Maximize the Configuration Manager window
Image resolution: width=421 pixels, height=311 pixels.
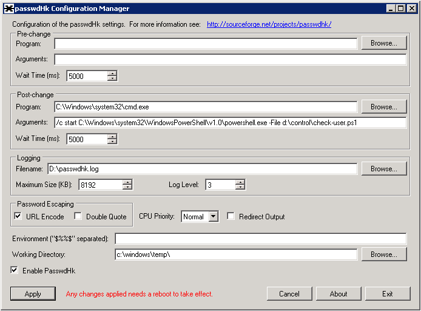coord(400,9)
